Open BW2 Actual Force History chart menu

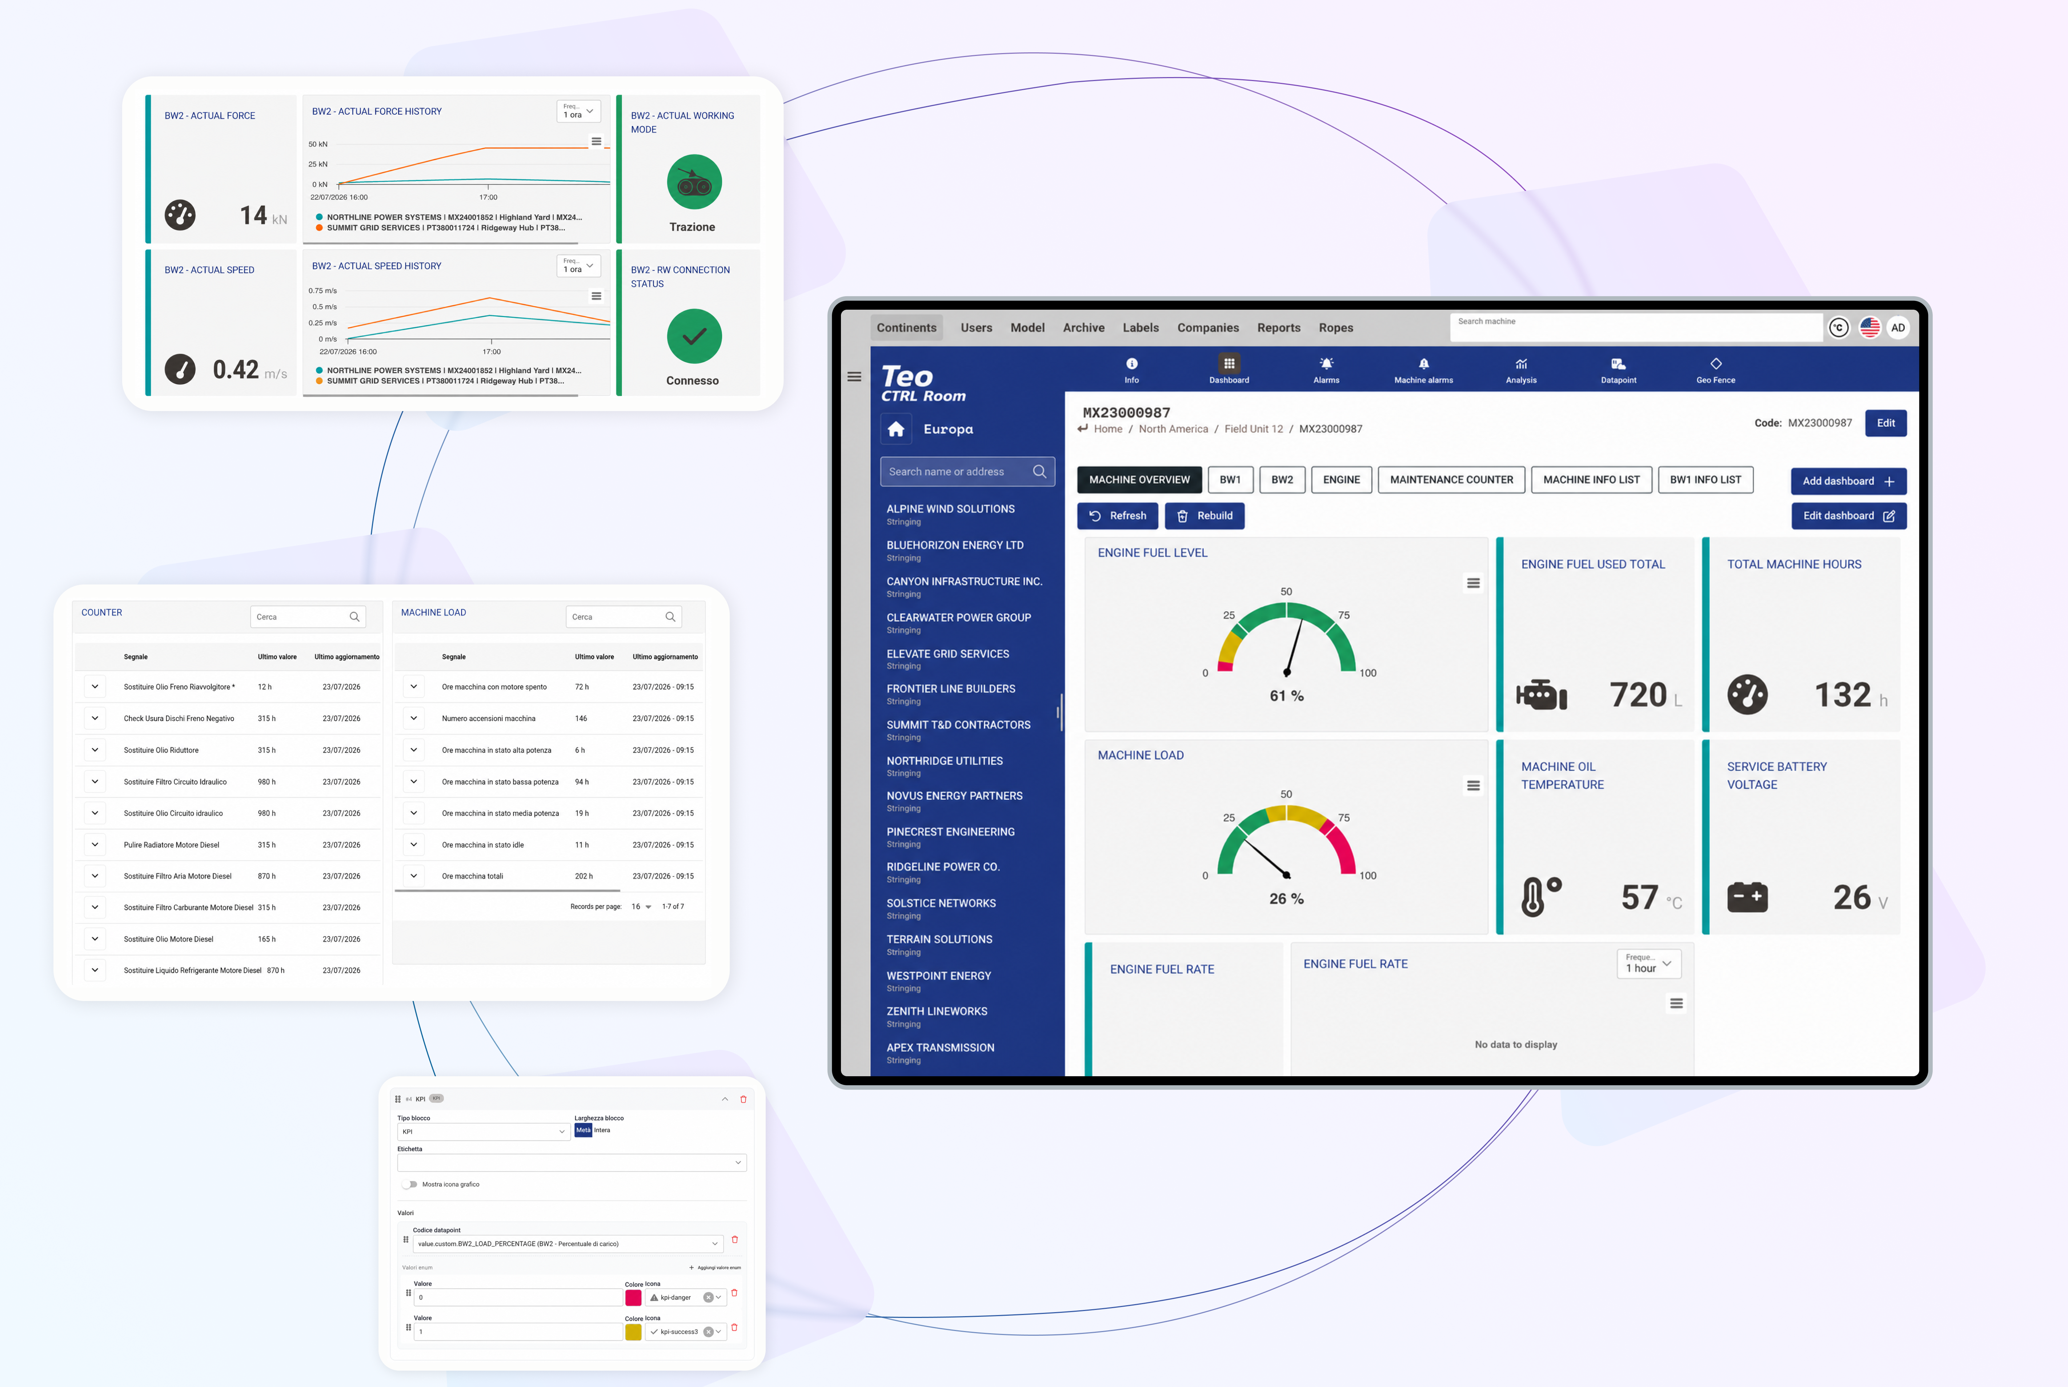[x=596, y=141]
